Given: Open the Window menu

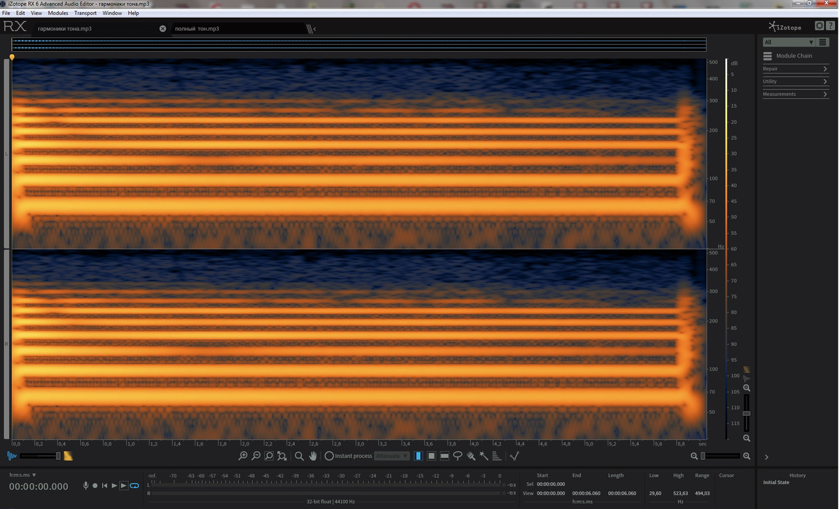Looking at the screenshot, I should (112, 13).
